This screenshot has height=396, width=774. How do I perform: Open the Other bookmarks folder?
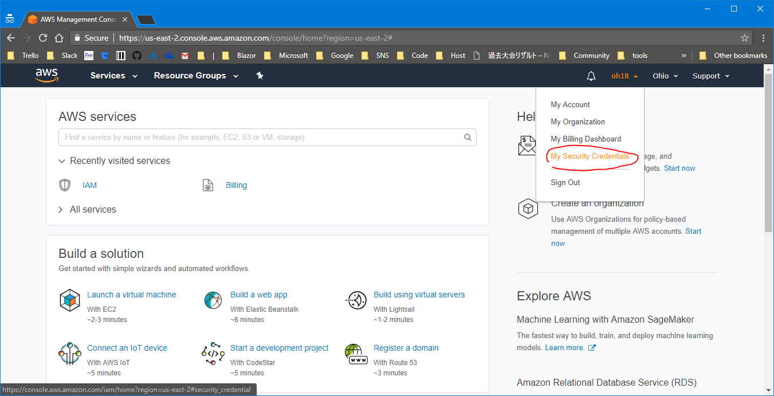(734, 56)
